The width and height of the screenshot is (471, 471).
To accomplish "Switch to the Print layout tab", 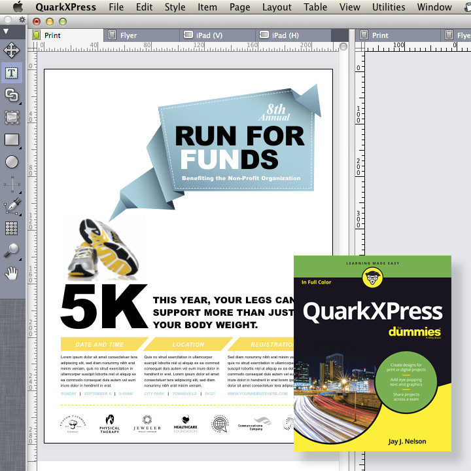I will [65, 35].
